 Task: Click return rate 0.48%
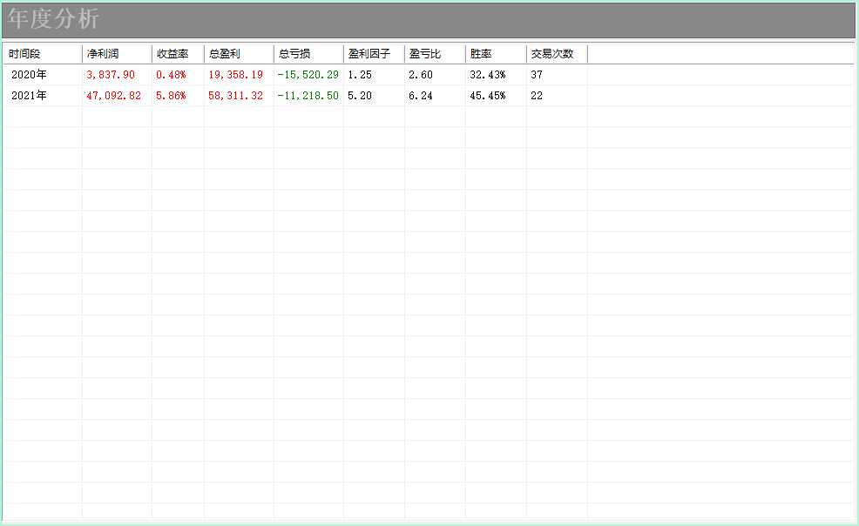point(171,74)
